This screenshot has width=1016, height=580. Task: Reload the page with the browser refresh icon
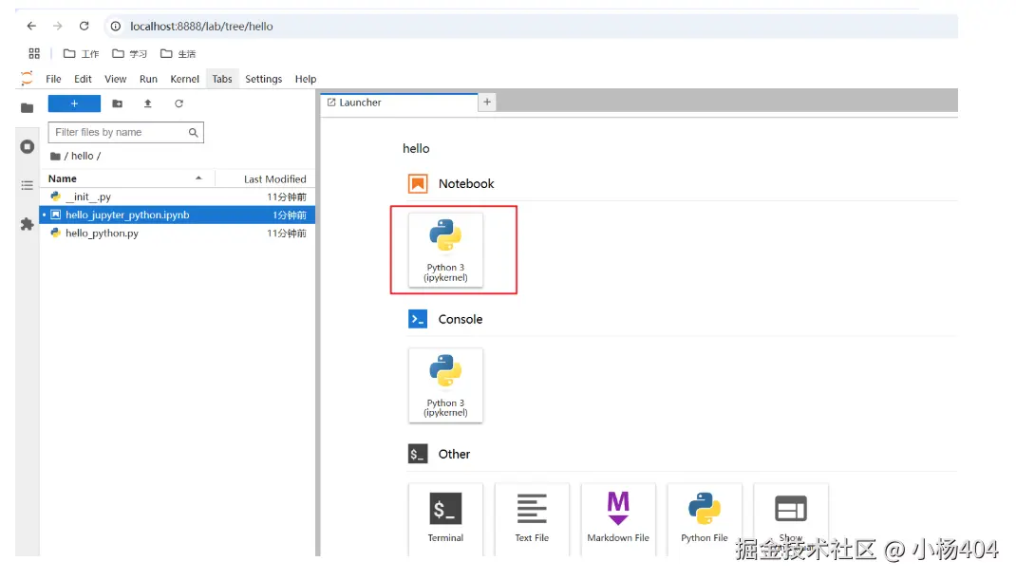tap(85, 26)
